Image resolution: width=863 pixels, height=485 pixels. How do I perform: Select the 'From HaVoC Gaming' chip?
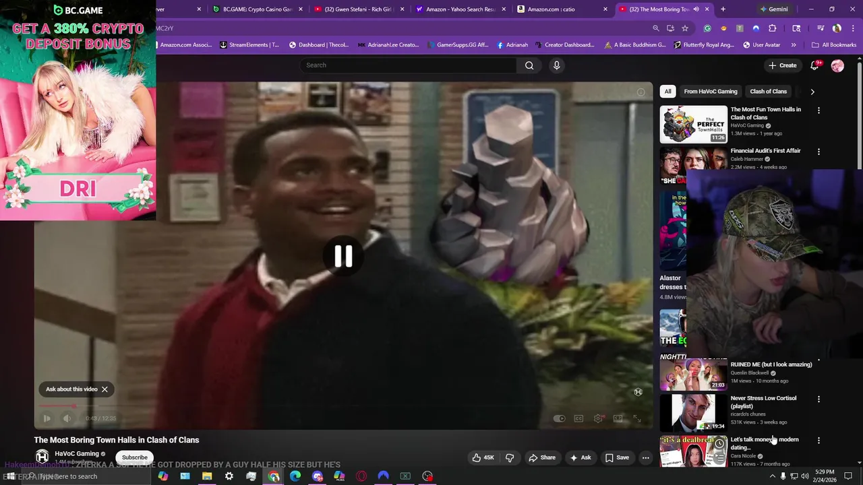coord(711,92)
